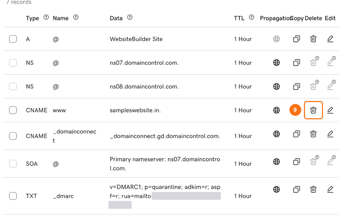Click disabled edit icon on SOA row
The height and width of the screenshot is (221, 342).
(x=330, y=161)
